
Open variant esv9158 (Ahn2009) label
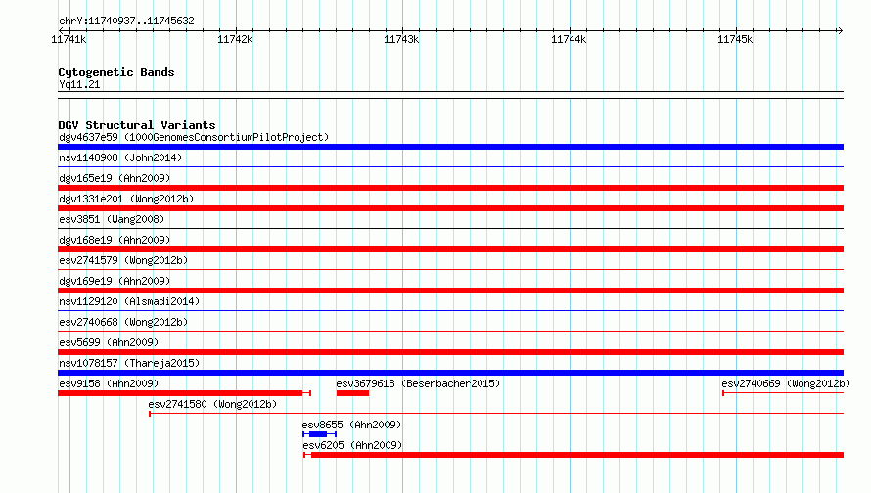tap(109, 383)
